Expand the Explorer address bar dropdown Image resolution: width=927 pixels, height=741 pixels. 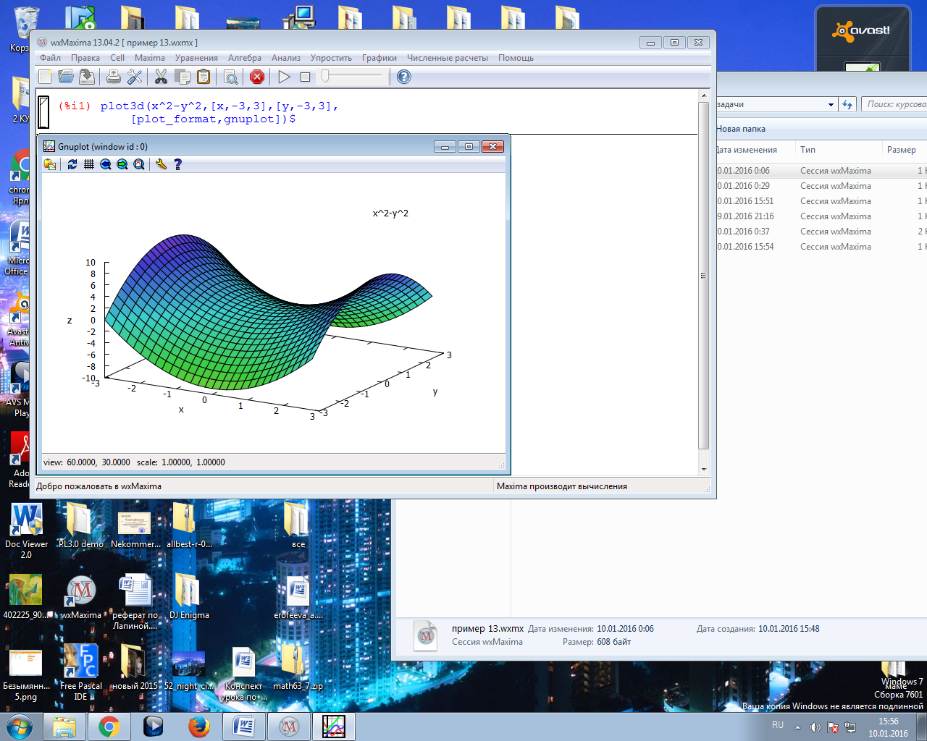(831, 105)
